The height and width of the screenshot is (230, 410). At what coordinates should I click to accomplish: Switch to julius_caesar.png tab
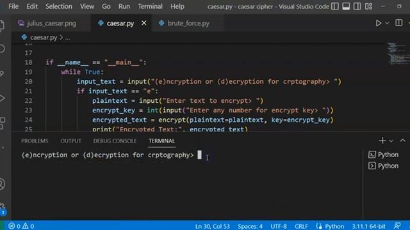[51, 23]
